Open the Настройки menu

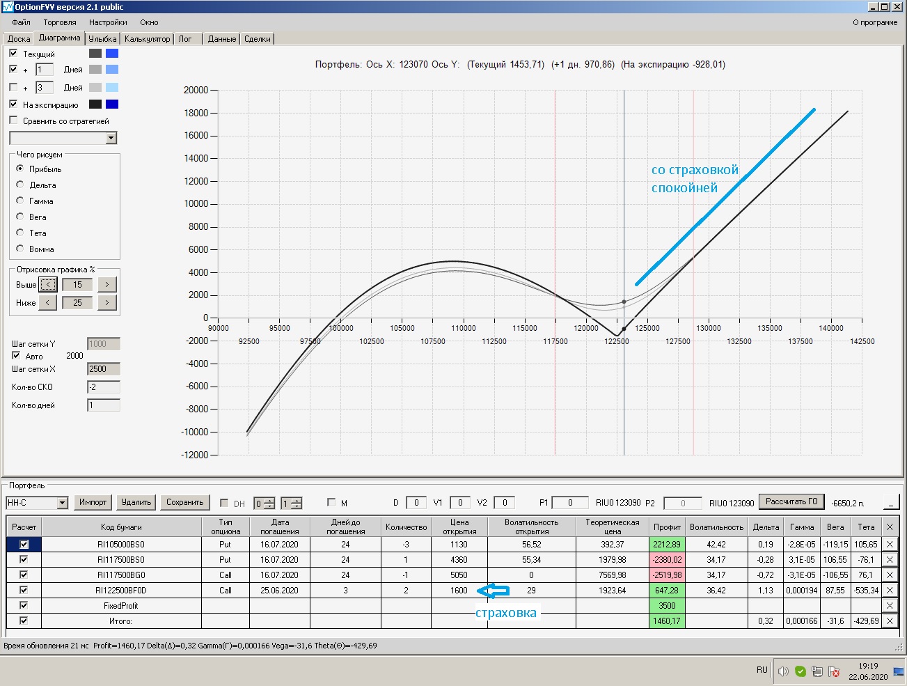coord(108,22)
